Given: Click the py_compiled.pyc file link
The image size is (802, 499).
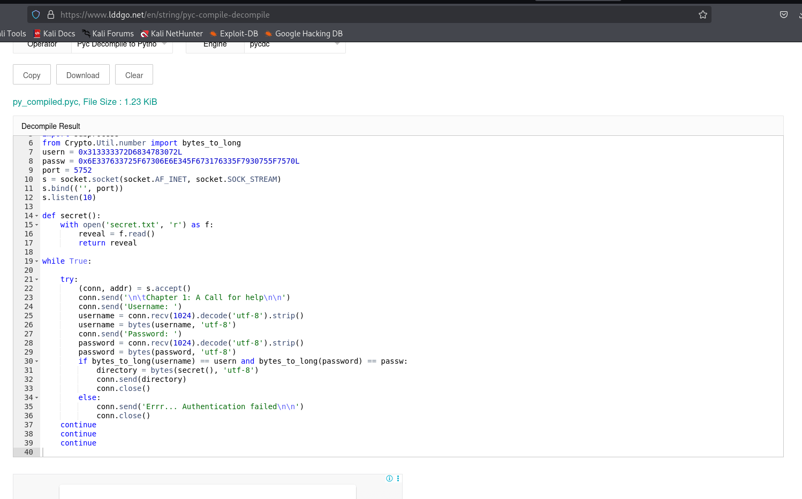Looking at the screenshot, I should (44, 102).
